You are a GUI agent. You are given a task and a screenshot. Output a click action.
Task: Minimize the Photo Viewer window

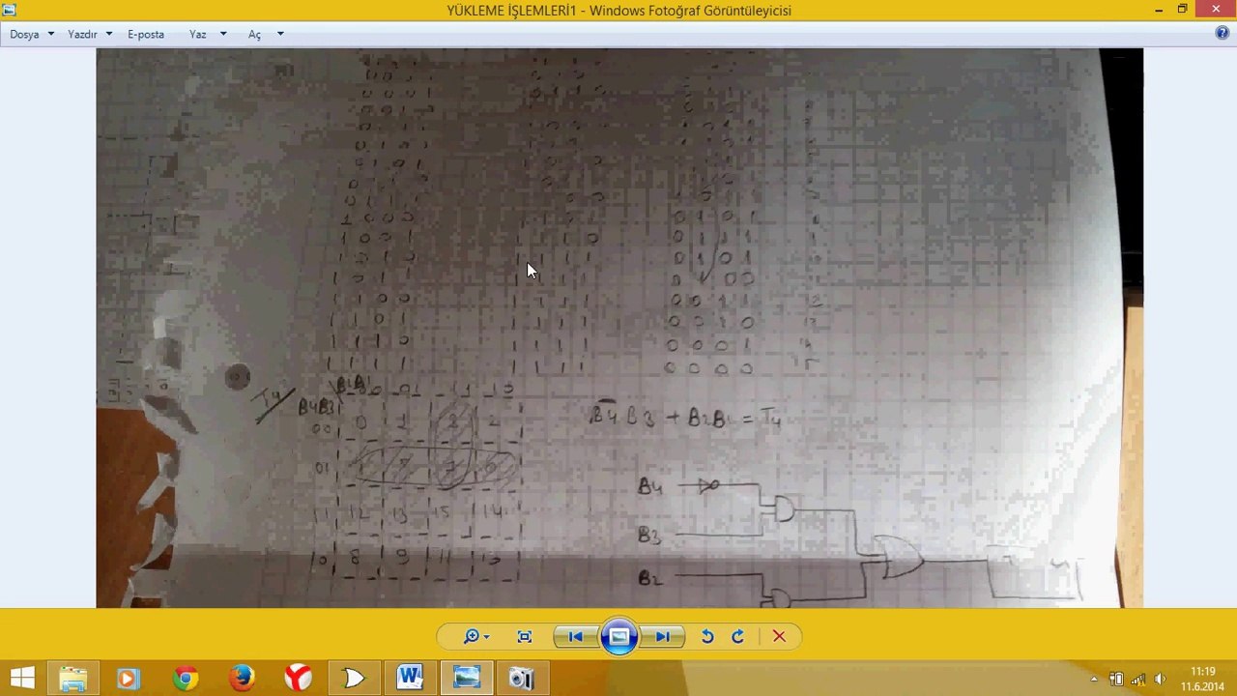(x=1159, y=10)
